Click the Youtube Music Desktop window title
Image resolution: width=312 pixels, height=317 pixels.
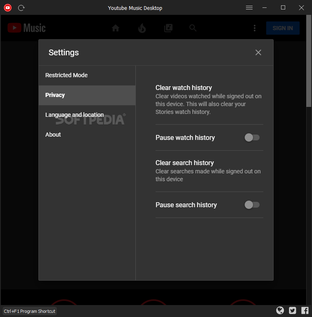(x=135, y=8)
